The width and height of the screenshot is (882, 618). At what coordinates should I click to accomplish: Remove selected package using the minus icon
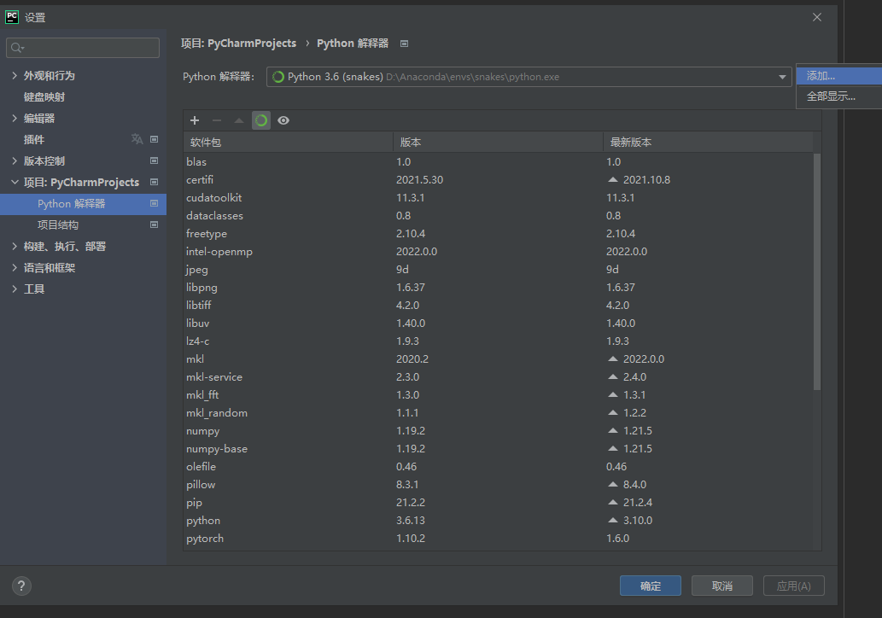click(x=217, y=120)
